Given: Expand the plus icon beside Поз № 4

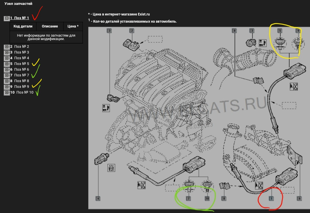Looking at the screenshot, I should coord(7,58).
